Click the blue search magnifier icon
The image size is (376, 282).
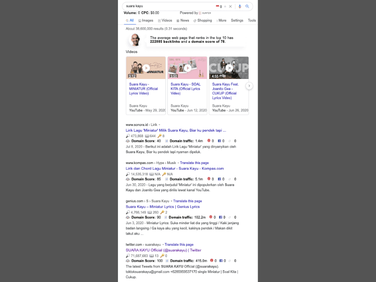pyautogui.click(x=247, y=7)
